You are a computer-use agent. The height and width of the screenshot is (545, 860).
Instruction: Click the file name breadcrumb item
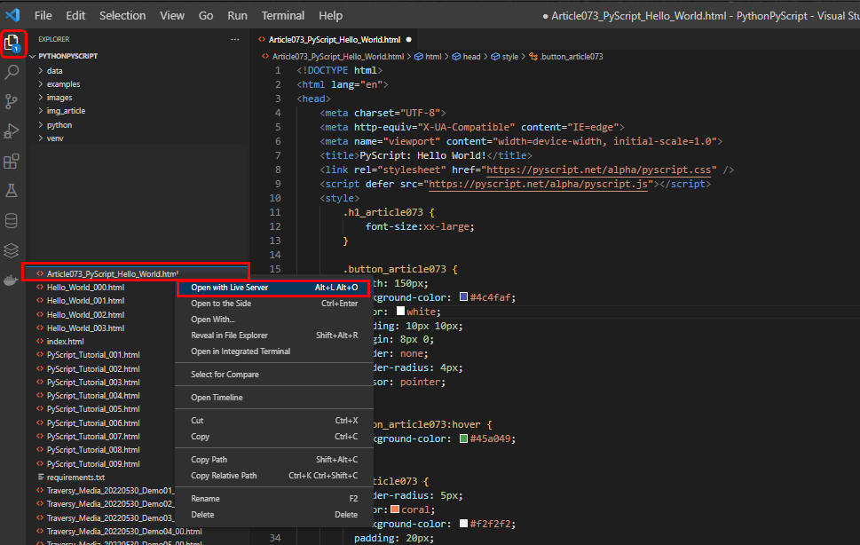[333, 57]
